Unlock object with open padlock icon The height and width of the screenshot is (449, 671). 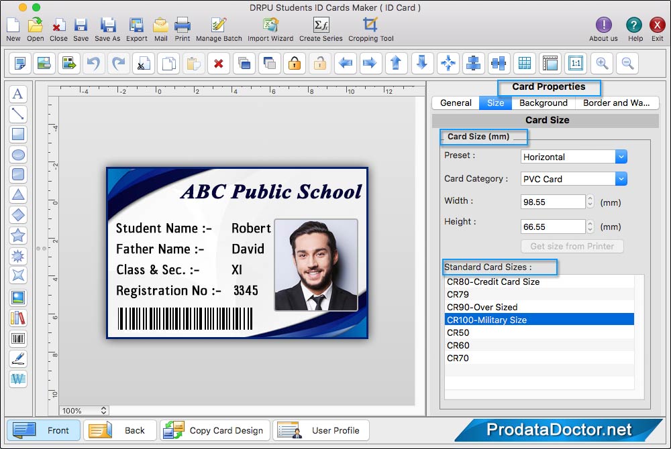(319, 63)
